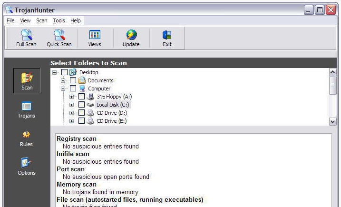Click the Memory scan heading
Screen dimensions: 341x207
[x=77, y=185]
